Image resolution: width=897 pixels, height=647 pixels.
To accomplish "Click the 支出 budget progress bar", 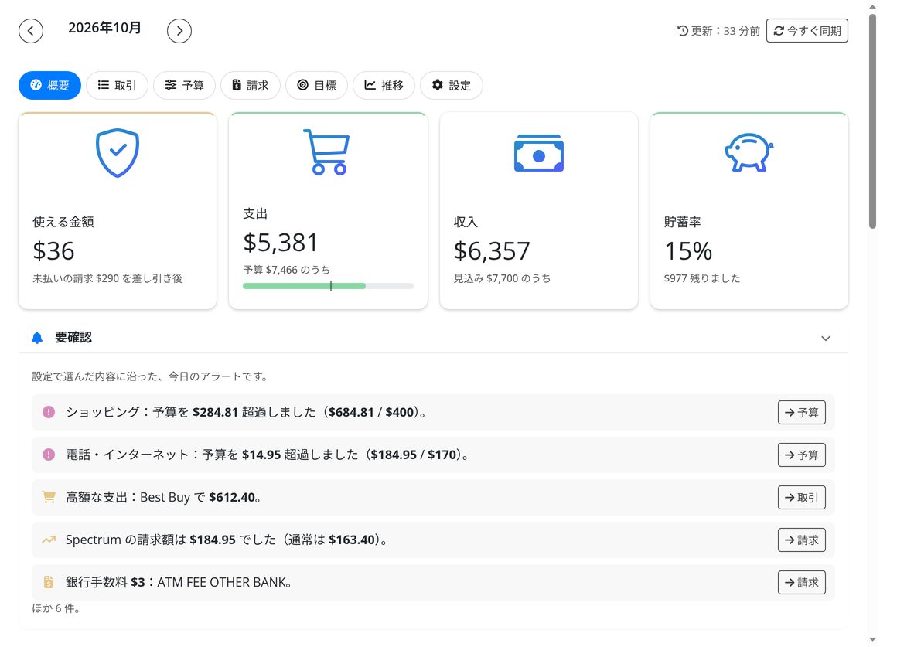I will [x=329, y=286].
